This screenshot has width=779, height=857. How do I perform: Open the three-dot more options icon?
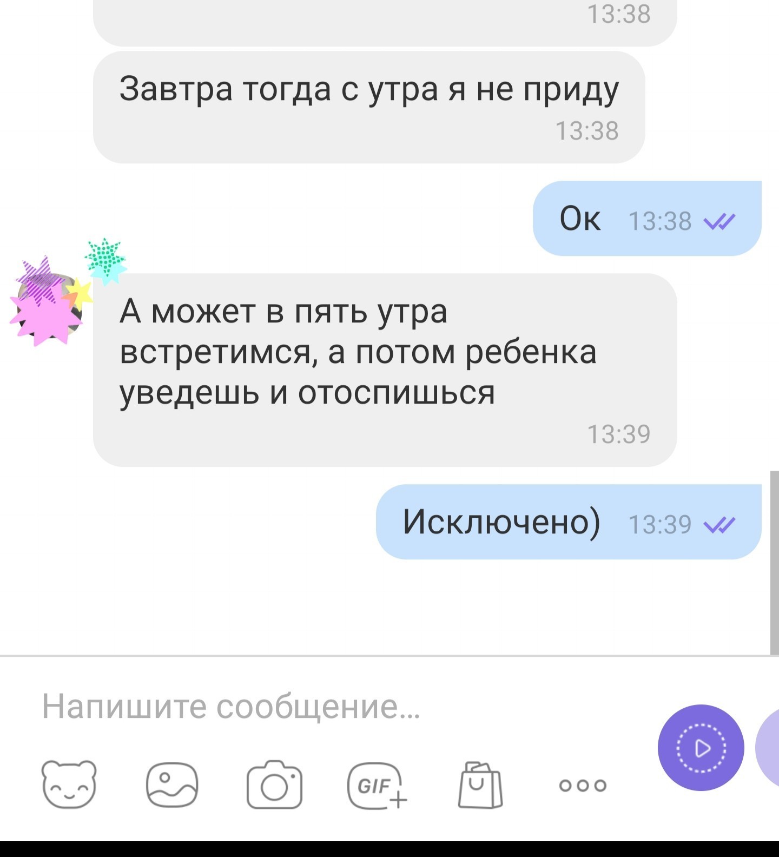[583, 785]
